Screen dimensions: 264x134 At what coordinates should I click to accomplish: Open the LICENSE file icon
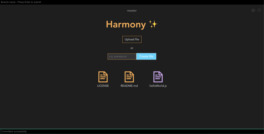pyautogui.click(x=103, y=77)
